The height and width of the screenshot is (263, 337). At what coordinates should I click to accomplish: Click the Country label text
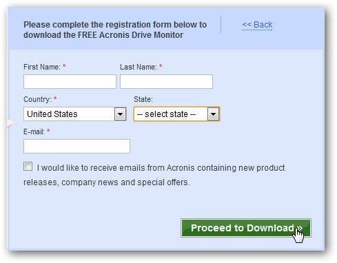click(x=37, y=99)
